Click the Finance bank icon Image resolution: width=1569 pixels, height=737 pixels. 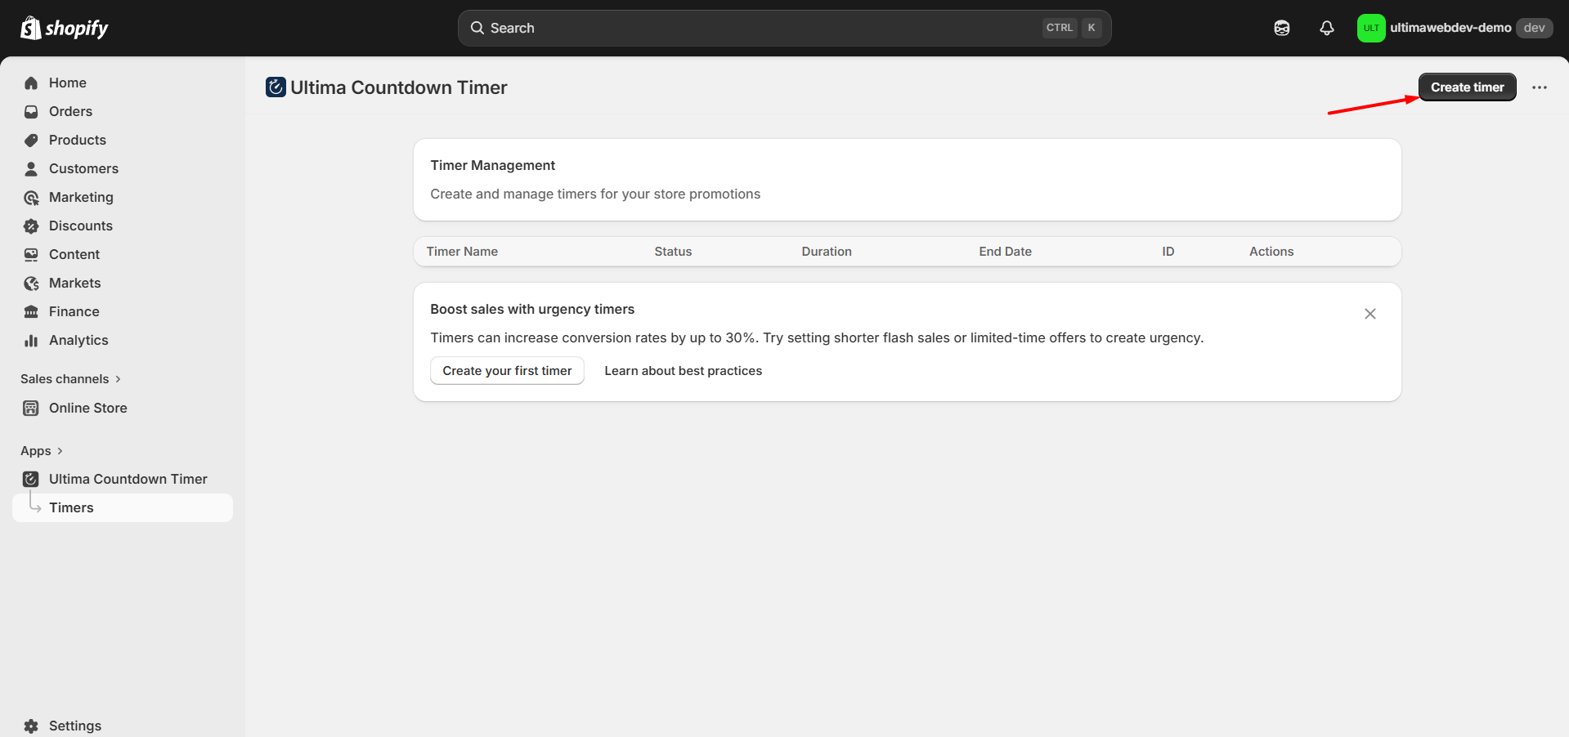click(31, 311)
